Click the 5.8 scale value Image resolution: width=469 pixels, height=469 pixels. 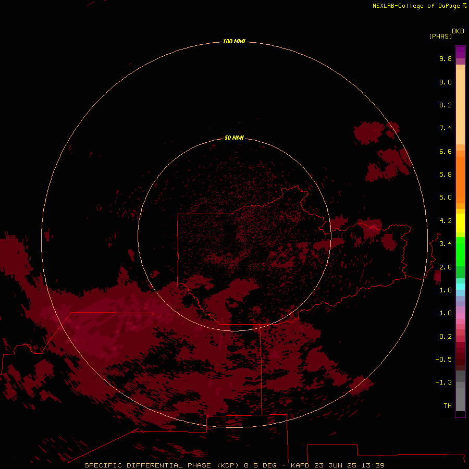[x=446, y=175]
